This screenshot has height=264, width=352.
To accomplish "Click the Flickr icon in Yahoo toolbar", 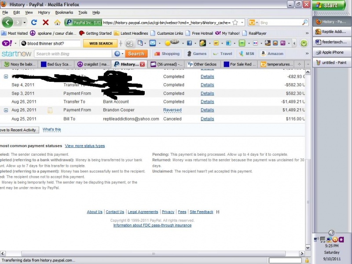I will [255, 43].
